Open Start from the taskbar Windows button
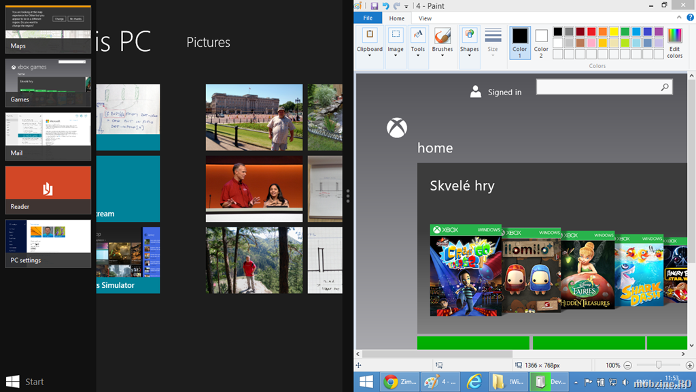Image resolution: width=696 pixels, height=392 pixels. [366, 382]
